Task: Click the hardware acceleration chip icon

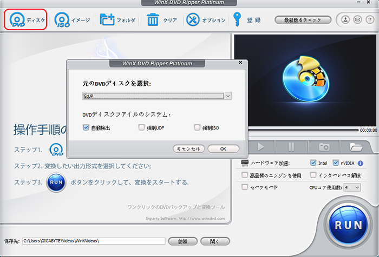Action: coord(245,163)
